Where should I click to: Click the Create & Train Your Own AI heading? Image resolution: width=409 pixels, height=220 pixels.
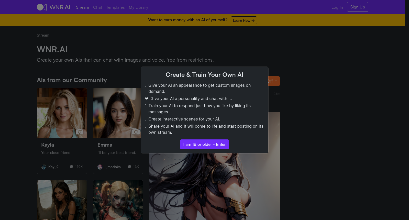(204, 75)
